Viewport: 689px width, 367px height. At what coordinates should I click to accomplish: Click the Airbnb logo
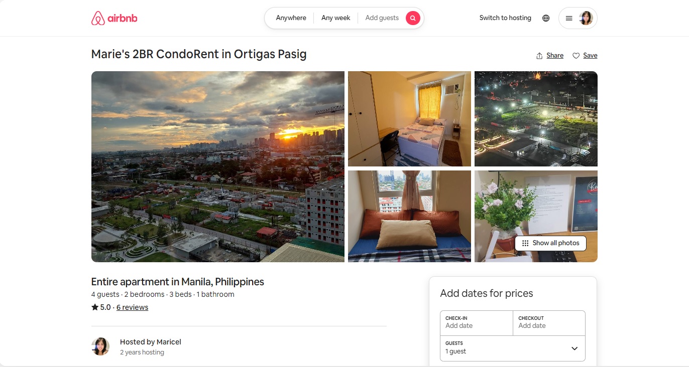[114, 19]
